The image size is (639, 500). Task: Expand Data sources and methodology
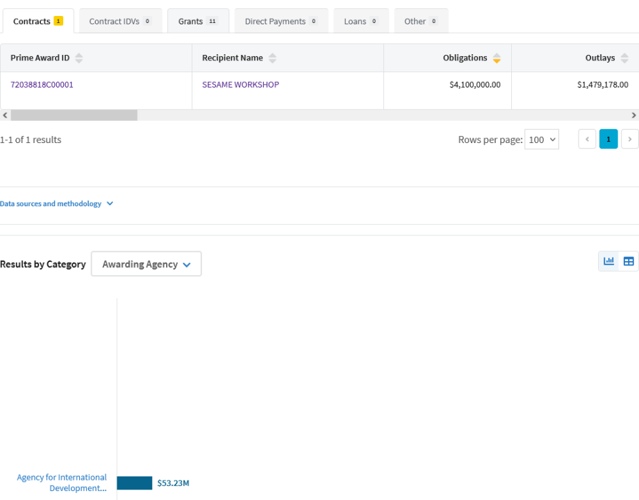(57, 204)
